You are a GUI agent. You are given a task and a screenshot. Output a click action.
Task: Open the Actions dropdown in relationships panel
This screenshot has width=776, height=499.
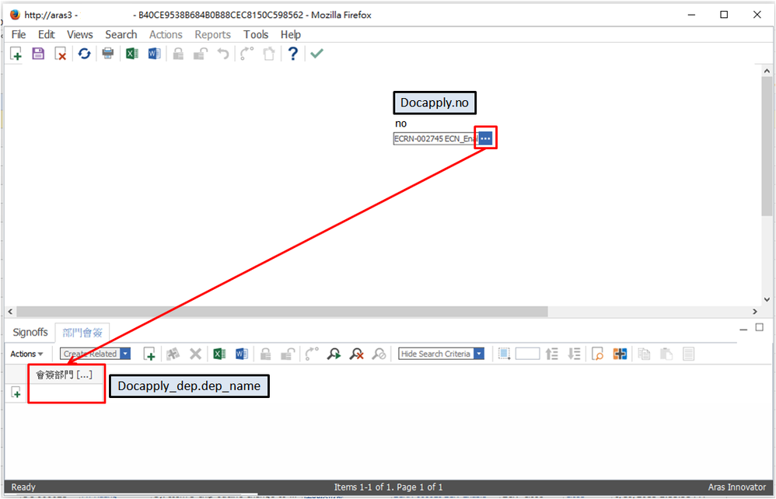[26, 354]
